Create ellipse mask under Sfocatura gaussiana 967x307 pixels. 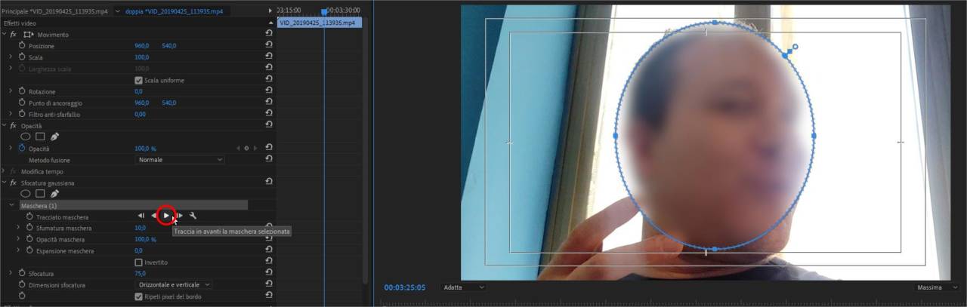tap(25, 194)
